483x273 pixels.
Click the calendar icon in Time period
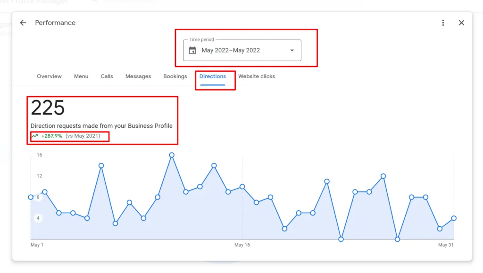[192, 50]
